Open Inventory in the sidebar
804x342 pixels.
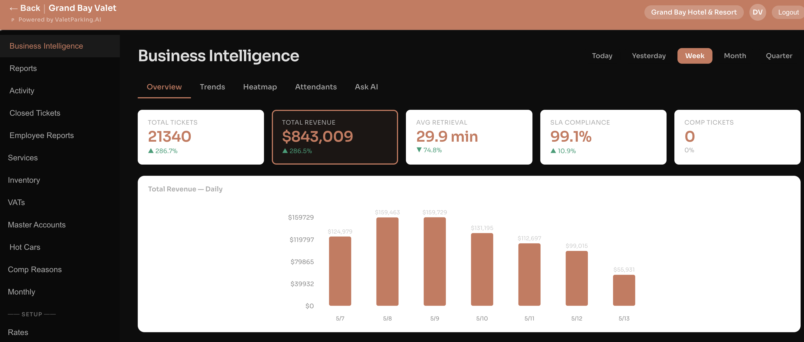point(60,180)
